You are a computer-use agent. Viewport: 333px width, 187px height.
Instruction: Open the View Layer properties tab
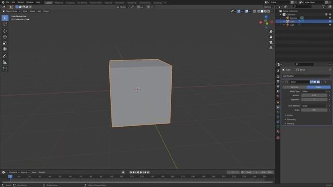(278, 87)
